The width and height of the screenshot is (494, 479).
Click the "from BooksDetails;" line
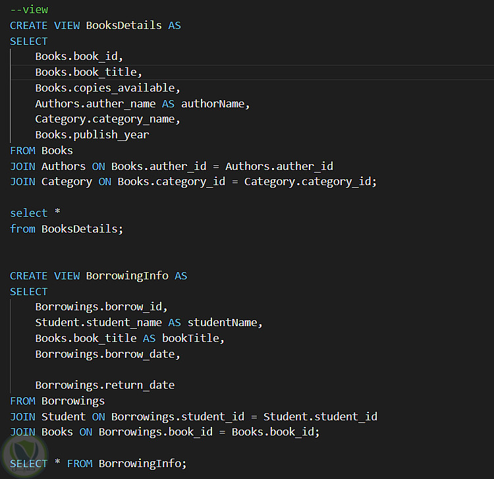tap(67, 229)
